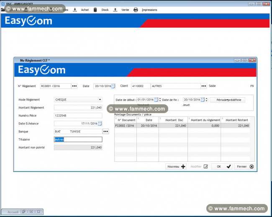Sort by N° Document column header
The height and width of the screenshot is (217, 272).
click(126, 120)
